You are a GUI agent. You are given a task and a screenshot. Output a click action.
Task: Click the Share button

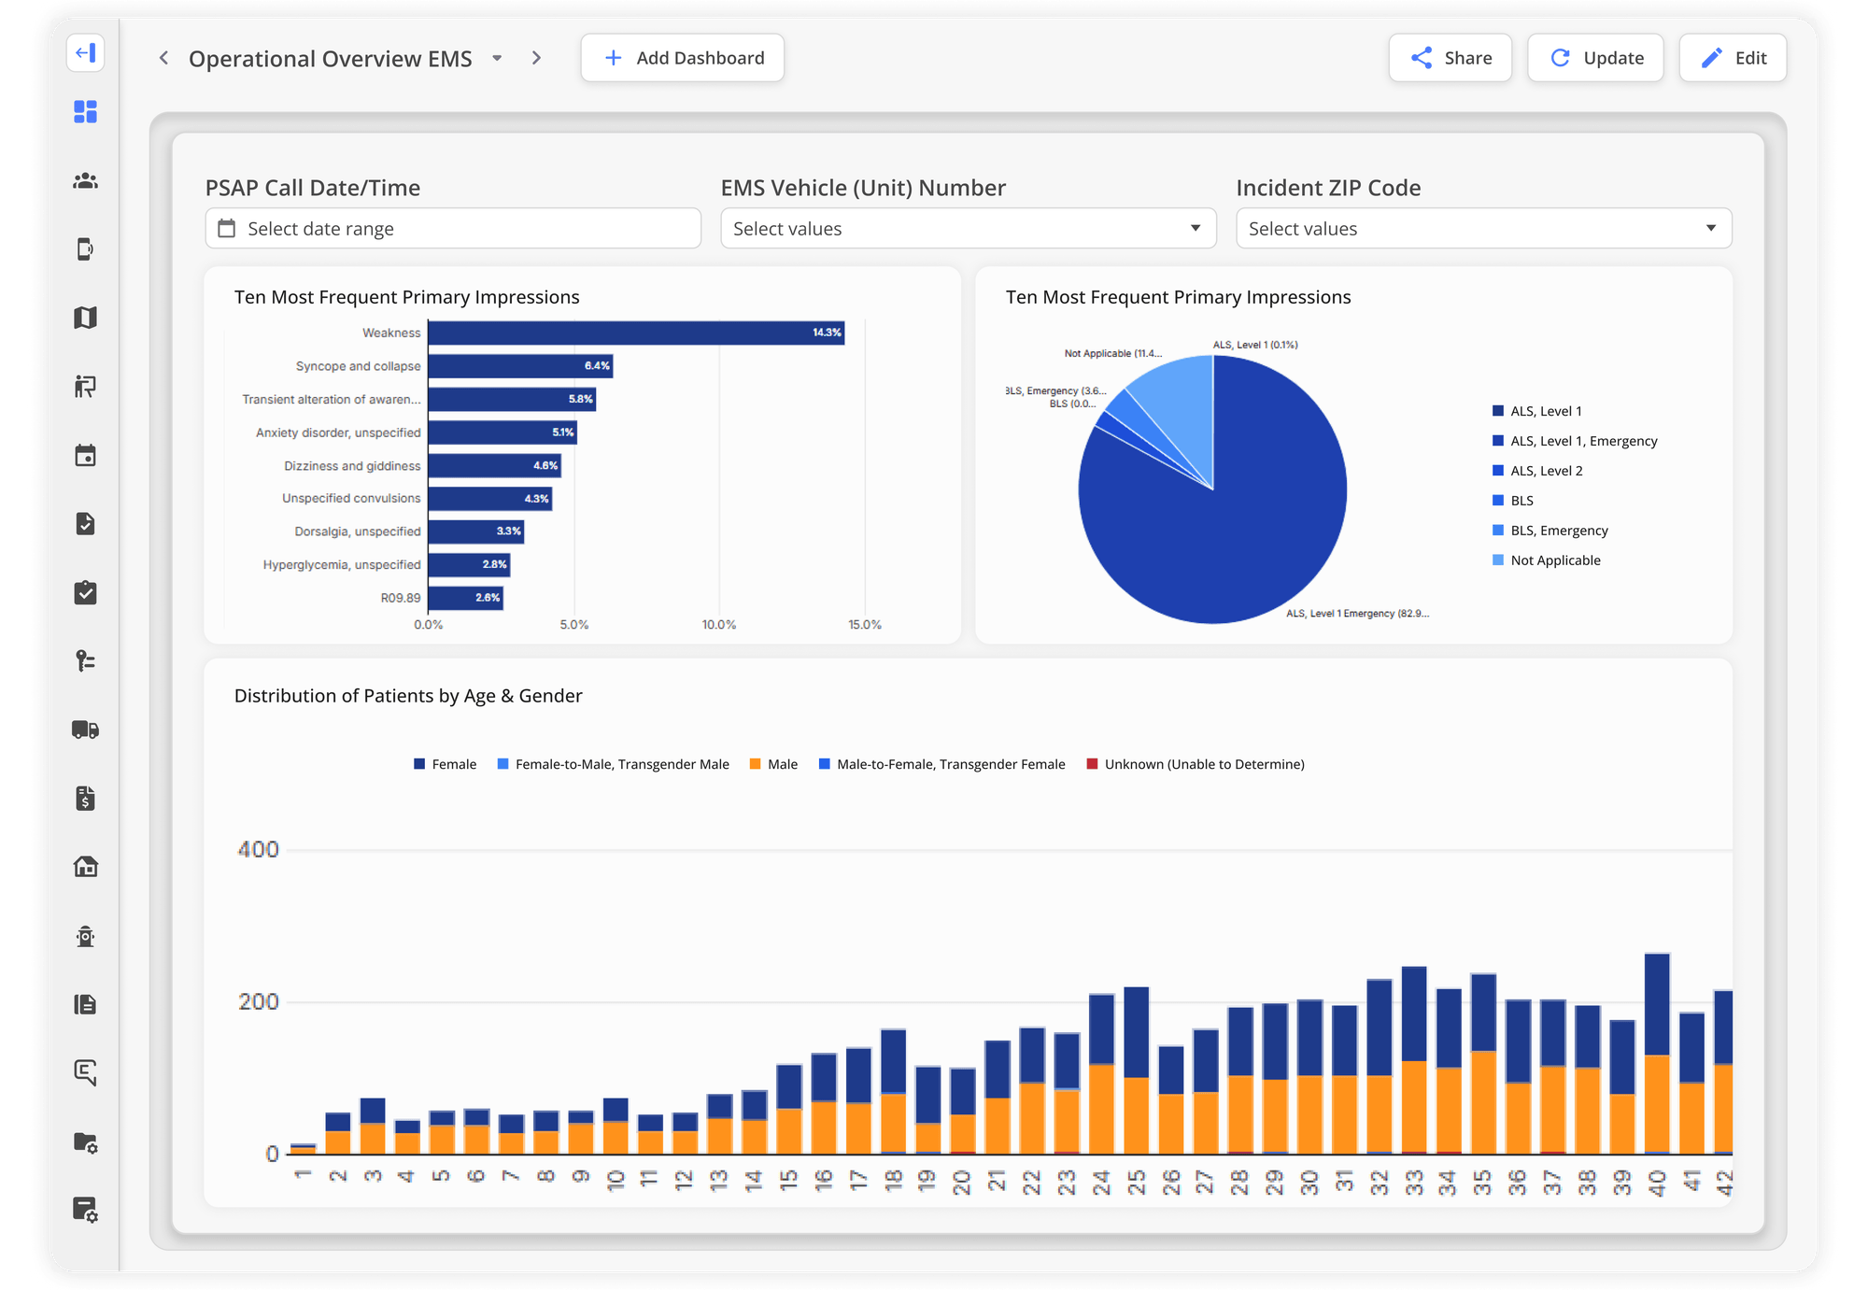click(1450, 58)
